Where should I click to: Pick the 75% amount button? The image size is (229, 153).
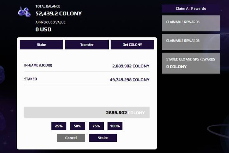96,126
